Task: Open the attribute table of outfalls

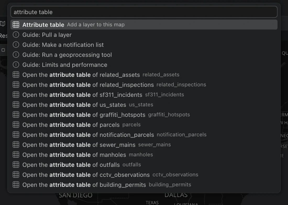Action: [x=144, y=165]
